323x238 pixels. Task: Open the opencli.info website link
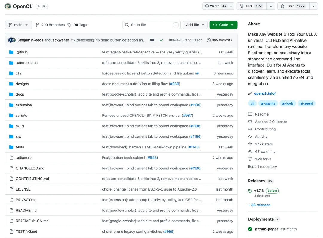pos(265,93)
